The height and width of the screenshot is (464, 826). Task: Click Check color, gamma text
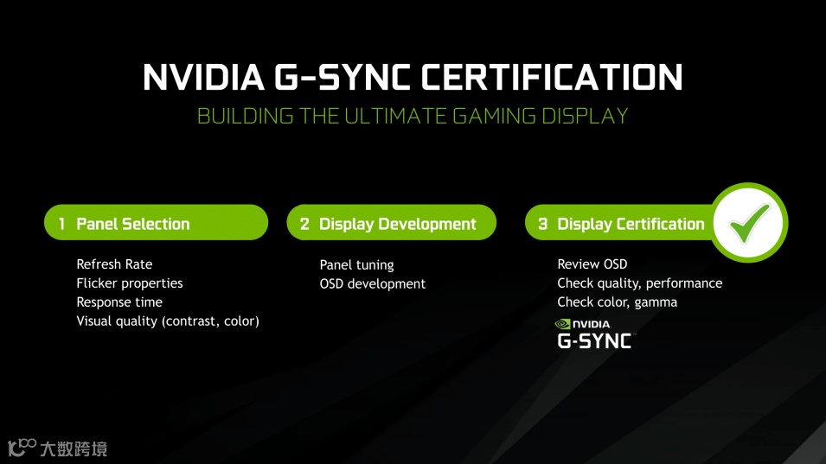(618, 302)
